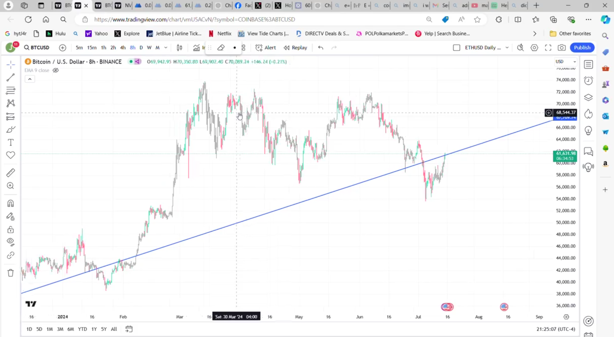Open the USD currency dropdown
614x337 pixels.
(565, 61)
